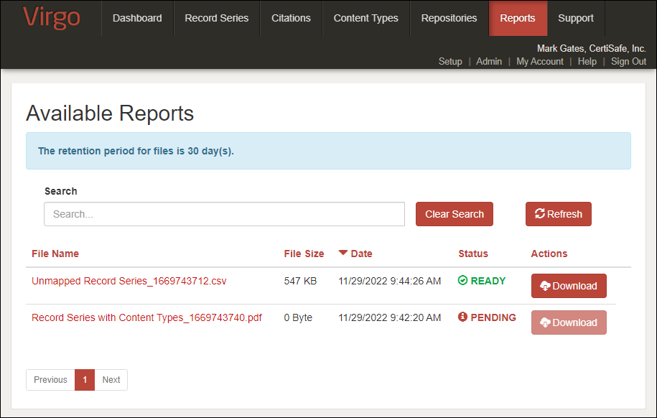Go to the Next page of reports
Viewport: 657px width, 418px height.
(x=111, y=380)
